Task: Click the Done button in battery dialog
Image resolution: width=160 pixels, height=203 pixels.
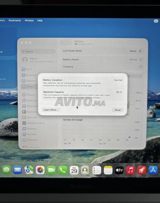Action: point(118,110)
